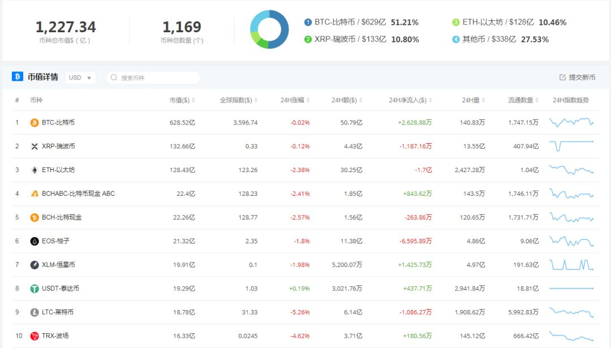This screenshot has width=611, height=348.
Task: Sort by 流通数量 column arrows
Action: click(537, 101)
